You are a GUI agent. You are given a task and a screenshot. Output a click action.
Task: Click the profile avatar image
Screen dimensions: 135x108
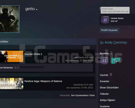tap(10, 19)
